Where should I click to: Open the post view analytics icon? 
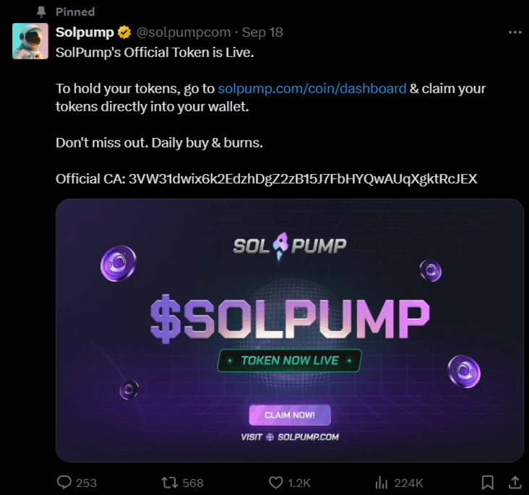pos(382,482)
